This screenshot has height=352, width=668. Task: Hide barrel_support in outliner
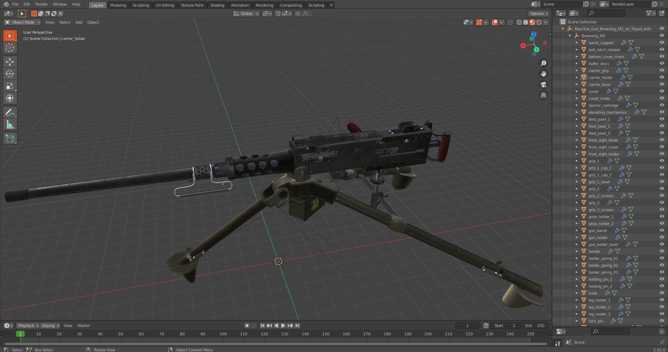click(662, 42)
